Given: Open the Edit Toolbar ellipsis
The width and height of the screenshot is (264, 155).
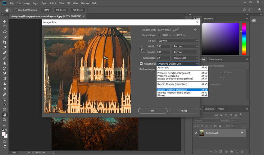Looking at the screenshot, I should [5, 125].
